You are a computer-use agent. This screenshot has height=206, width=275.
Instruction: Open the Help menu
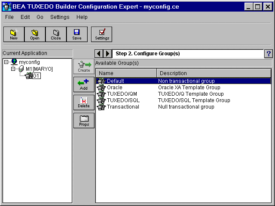(82, 17)
